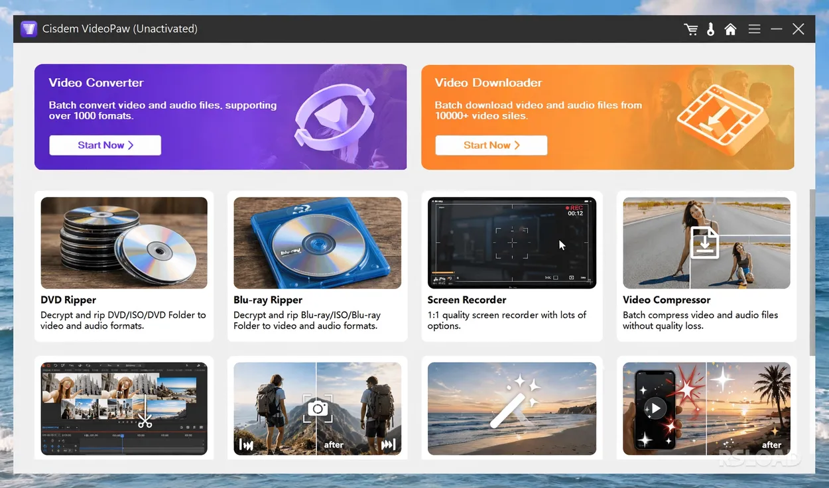Click the Video Downloader heading
Viewport: 829px width, 488px height.
[x=488, y=83]
